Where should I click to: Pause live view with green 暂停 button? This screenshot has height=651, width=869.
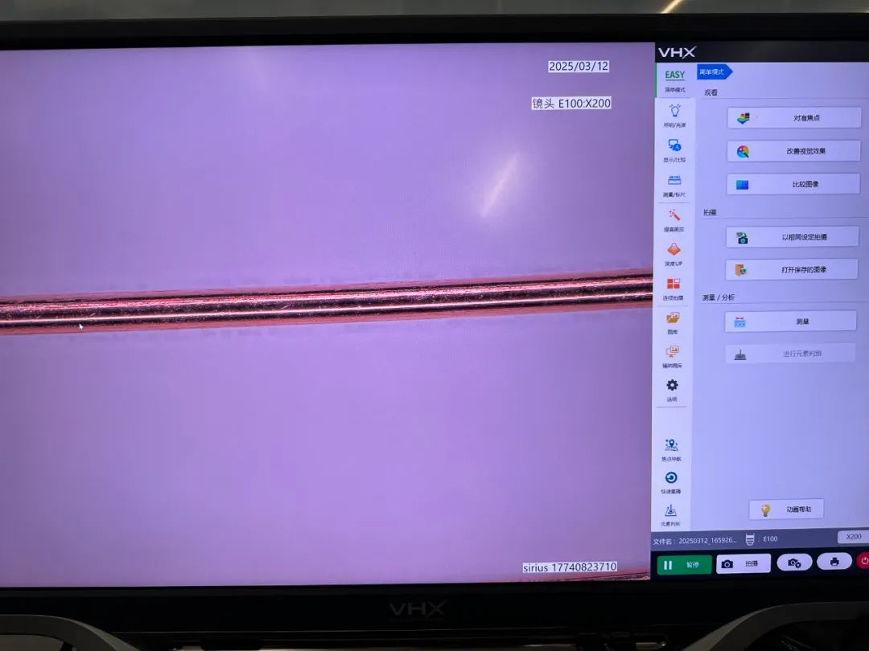pos(685,565)
